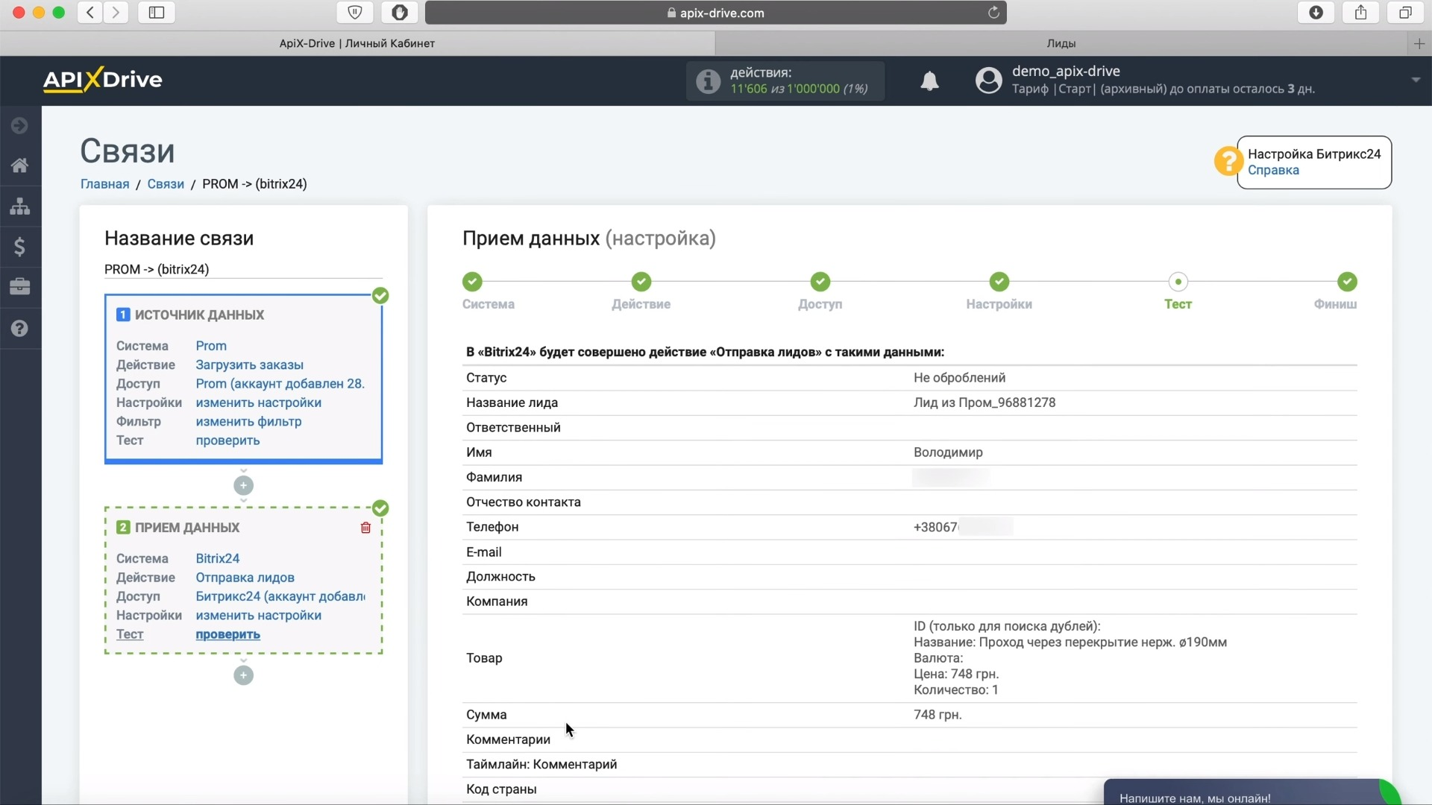1432x805 pixels.
Task: Click the ApiX-Drive logo
Action: click(102, 80)
